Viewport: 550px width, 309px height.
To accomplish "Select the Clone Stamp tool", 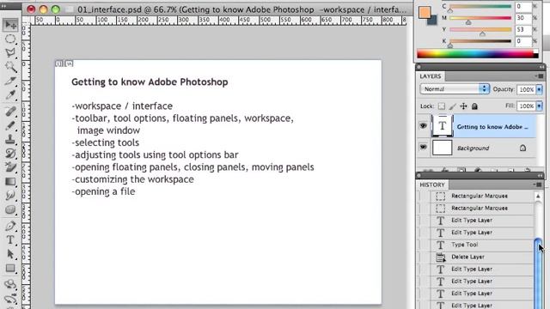I will tap(10, 139).
